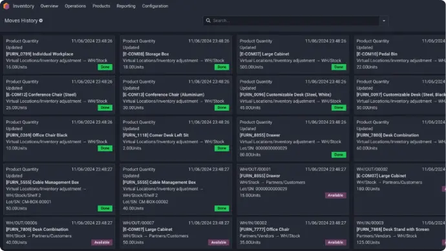Open the Reporting menu
446x251 pixels.
click(126, 6)
